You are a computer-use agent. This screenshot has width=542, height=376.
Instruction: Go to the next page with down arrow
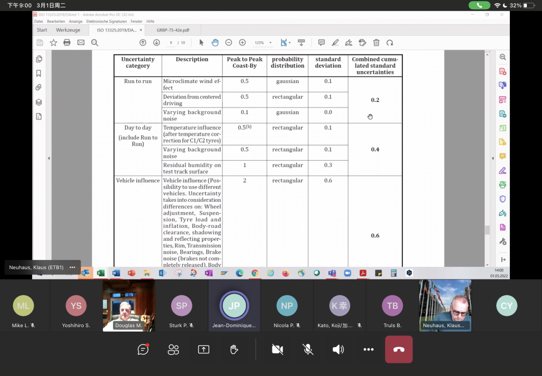[x=157, y=42]
